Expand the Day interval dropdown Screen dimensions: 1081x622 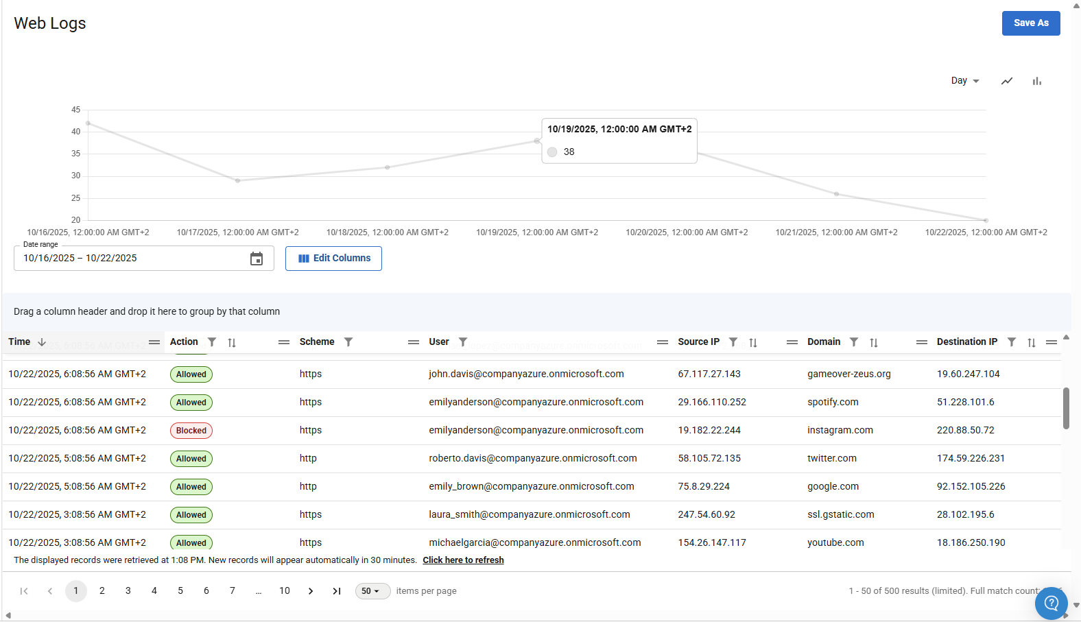pos(965,81)
